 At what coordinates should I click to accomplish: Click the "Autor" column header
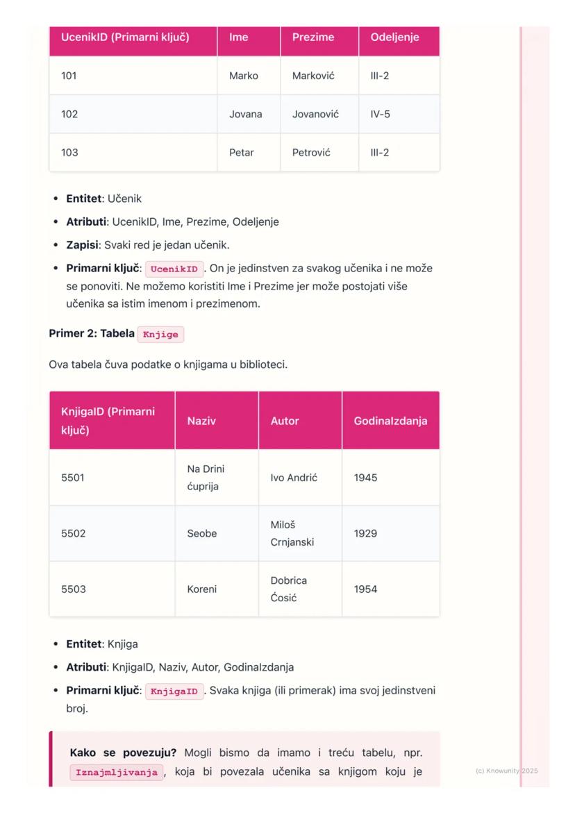point(285,421)
